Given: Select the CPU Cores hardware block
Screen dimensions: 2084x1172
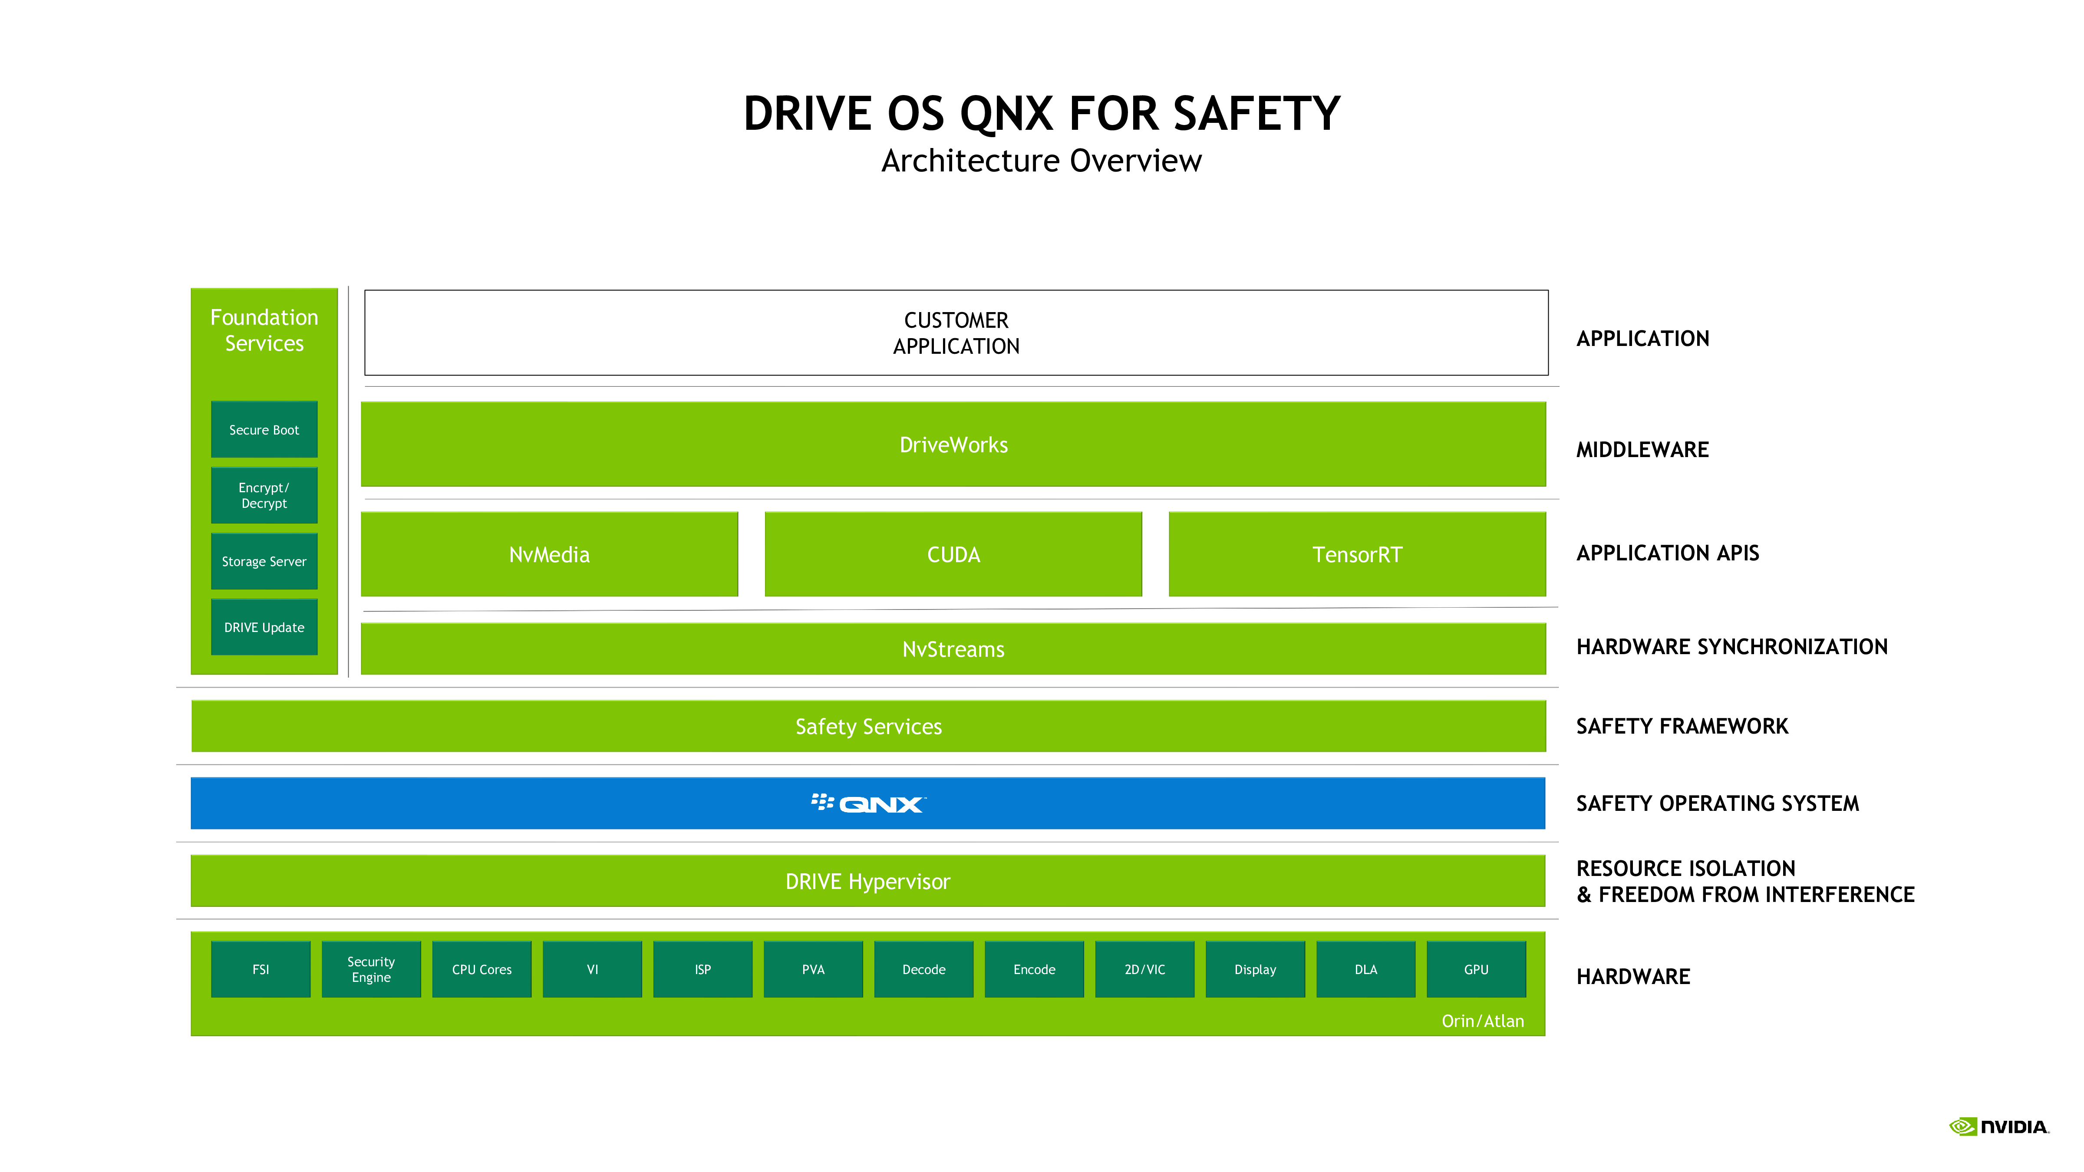Looking at the screenshot, I should click(482, 969).
